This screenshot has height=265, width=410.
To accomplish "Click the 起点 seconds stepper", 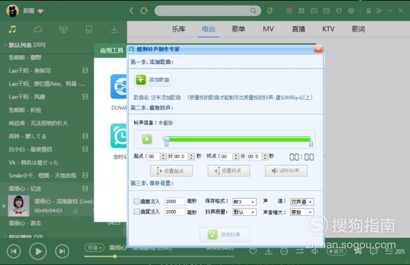I will click(191, 156).
